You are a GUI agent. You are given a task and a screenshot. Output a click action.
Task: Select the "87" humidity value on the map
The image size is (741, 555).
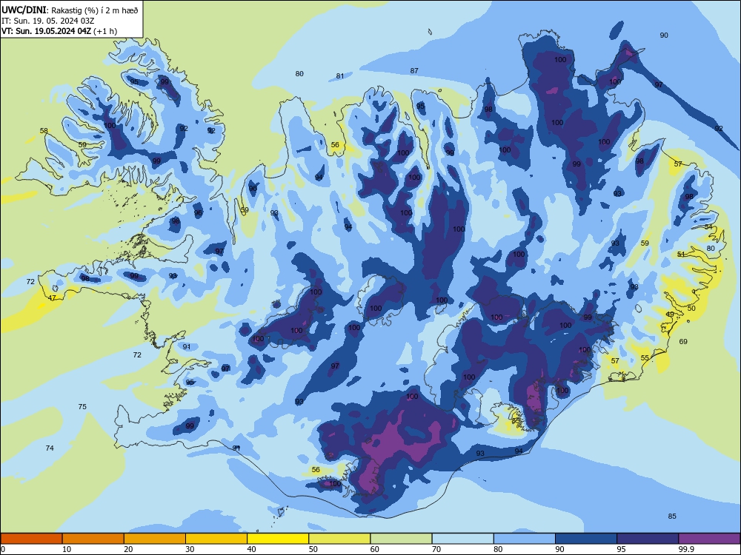(414, 71)
